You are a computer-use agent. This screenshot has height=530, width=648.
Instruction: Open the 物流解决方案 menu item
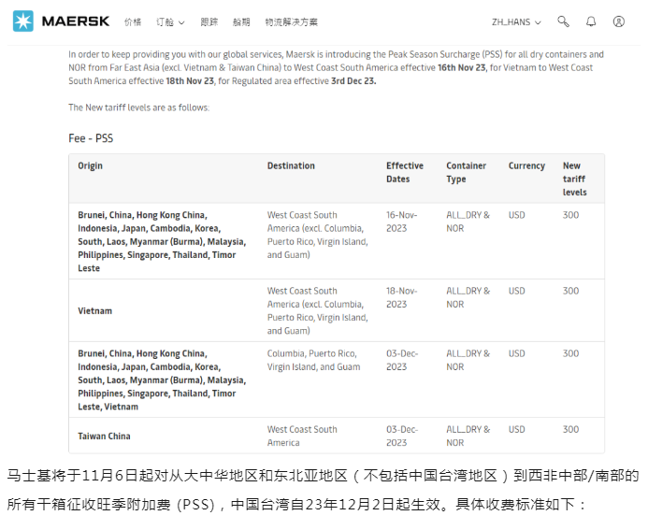click(292, 21)
